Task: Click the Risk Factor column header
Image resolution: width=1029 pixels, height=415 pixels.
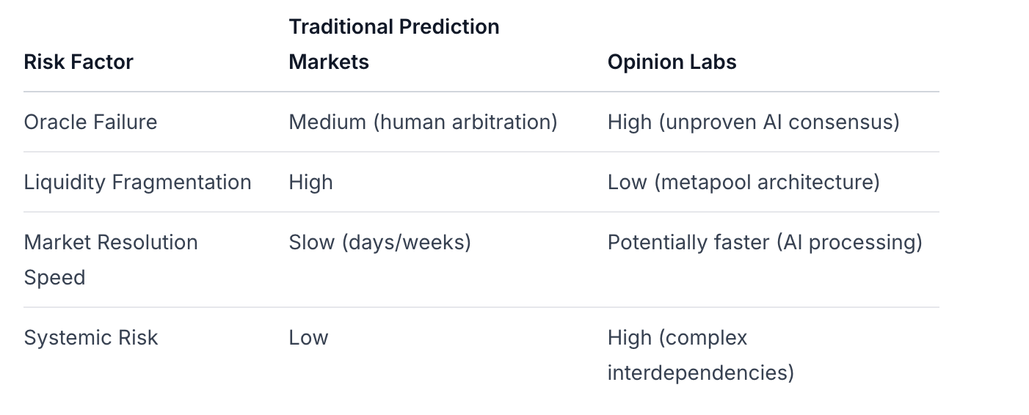Action: pyautogui.click(x=79, y=62)
